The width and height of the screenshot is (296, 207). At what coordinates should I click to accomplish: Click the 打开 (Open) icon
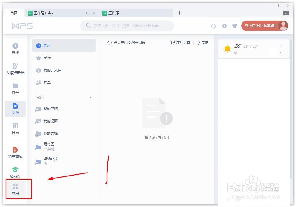pyautogui.click(x=15, y=88)
